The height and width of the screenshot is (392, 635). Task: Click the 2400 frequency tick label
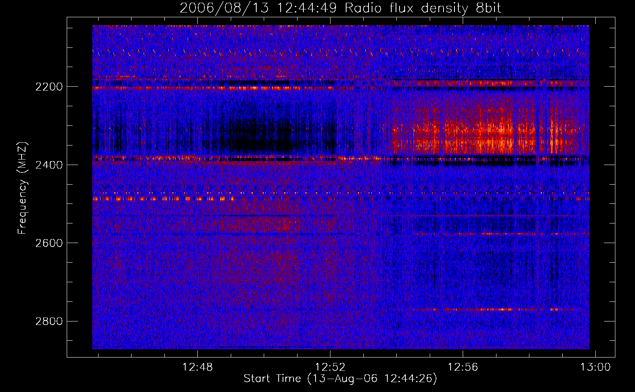coord(49,165)
